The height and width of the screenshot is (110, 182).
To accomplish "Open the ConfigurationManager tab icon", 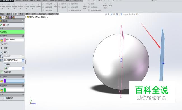I will click(x=7, y=17).
